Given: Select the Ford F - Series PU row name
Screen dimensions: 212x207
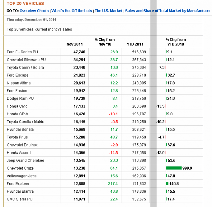Looking at the screenshot, I should (x=23, y=52).
